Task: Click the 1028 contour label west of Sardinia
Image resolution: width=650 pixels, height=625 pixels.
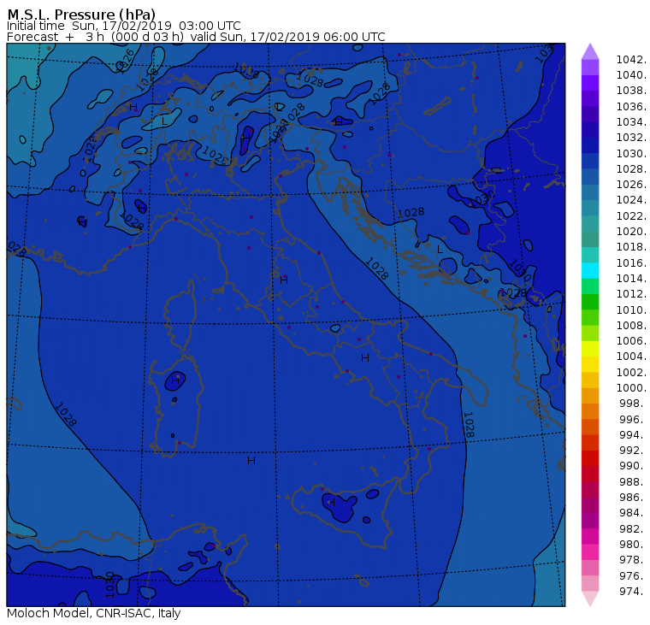Action: tap(66, 415)
